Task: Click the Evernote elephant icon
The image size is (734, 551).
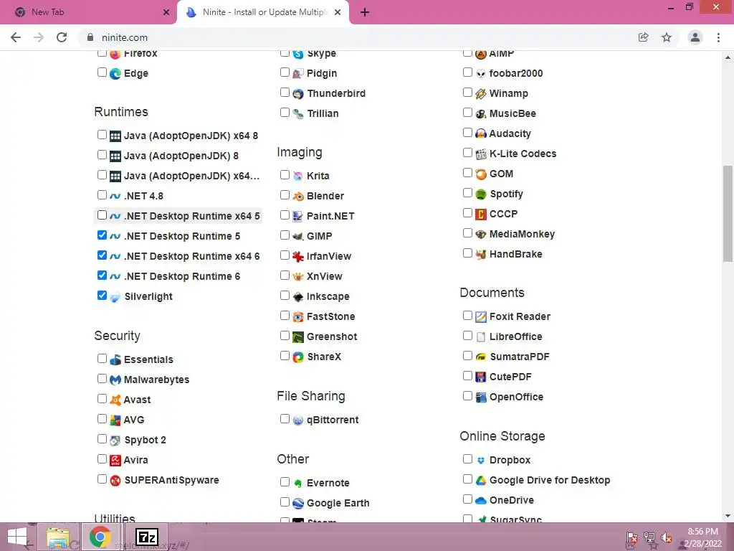Action: tap(298, 484)
